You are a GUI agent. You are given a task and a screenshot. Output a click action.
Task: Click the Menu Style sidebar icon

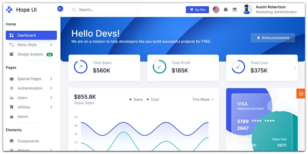click(12, 45)
